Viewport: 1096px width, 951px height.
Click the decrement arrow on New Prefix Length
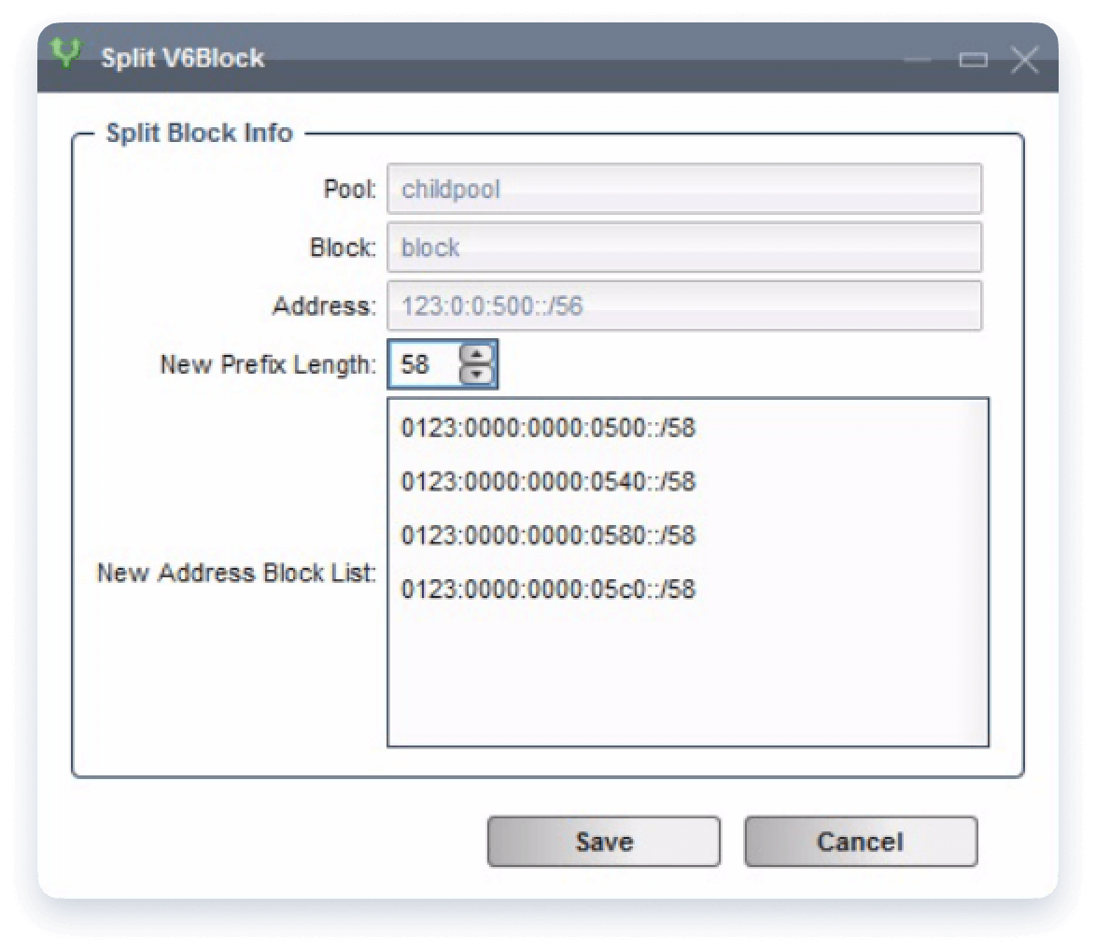pos(477,374)
